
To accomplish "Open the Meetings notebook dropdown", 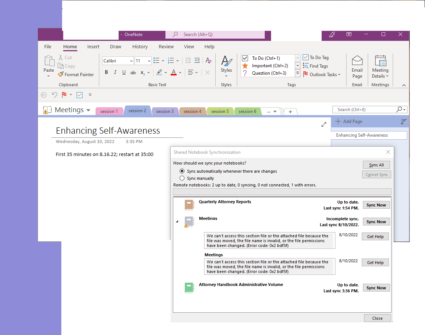I will tap(88, 110).
